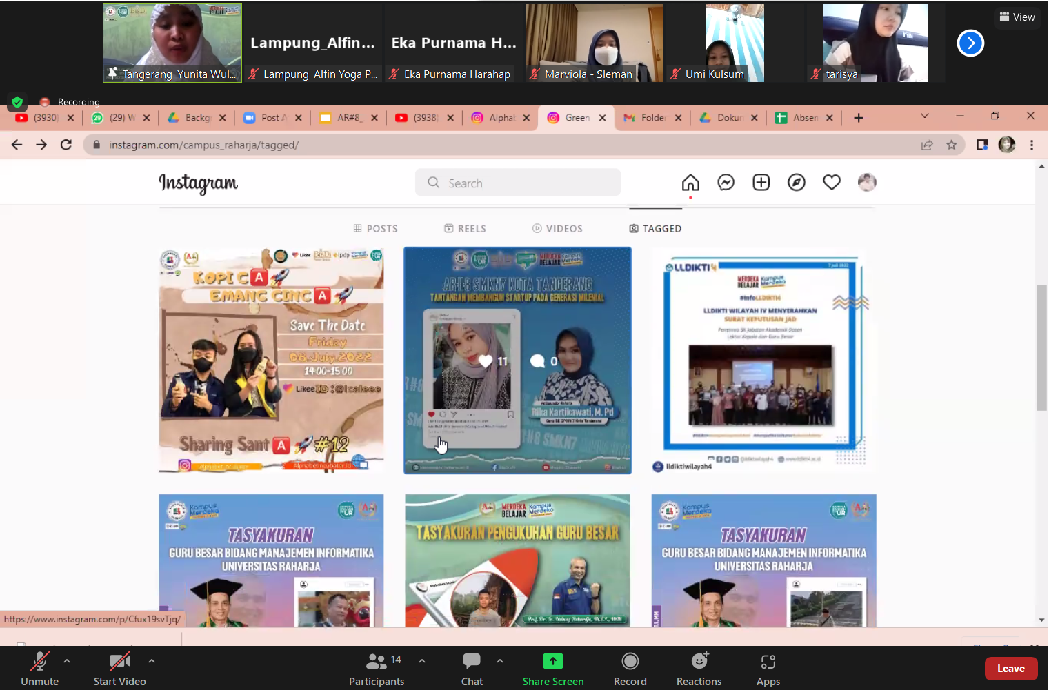Bookmark this page with the star icon
Image resolution: width=1049 pixels, height=690 pixels.
point(952,145)
